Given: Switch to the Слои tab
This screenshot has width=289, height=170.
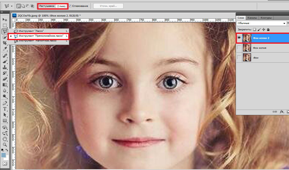Looking at the screenshot, I should click(x=241, y=18).
